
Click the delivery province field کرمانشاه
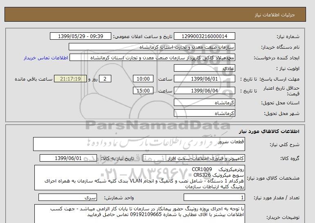click(x=204, y=102)
